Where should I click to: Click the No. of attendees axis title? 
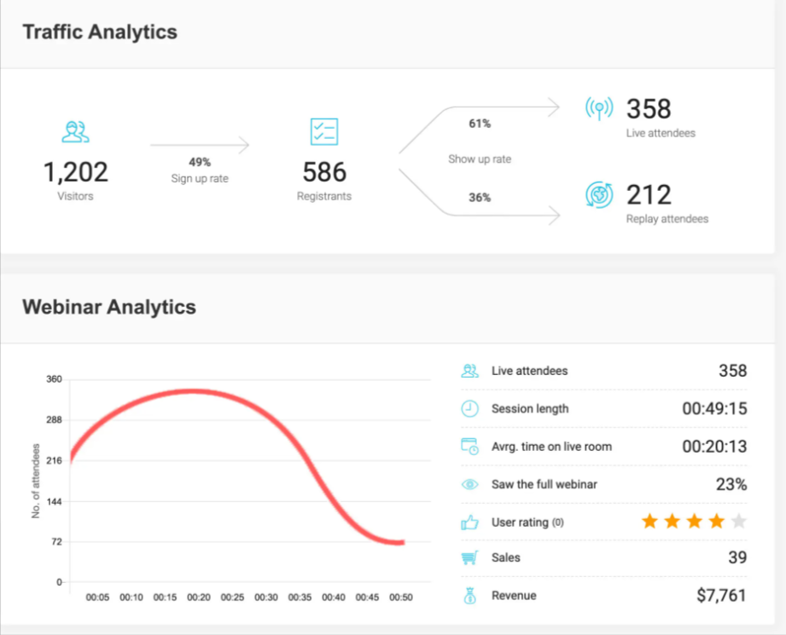coord(36,481)
